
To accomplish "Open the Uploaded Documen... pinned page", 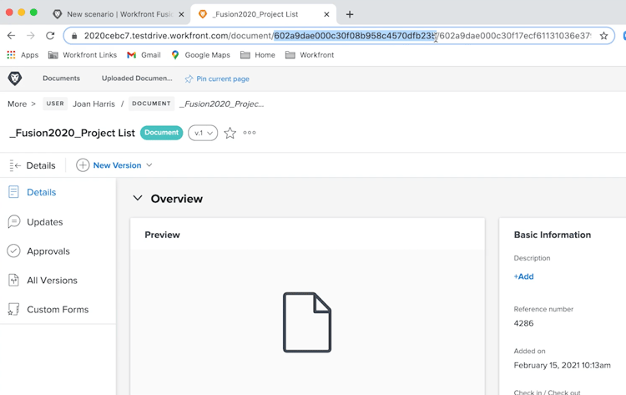I will coord(137,78).
